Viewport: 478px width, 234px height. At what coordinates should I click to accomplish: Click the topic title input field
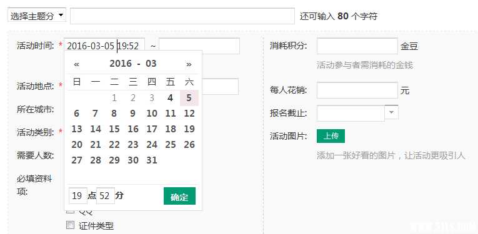[182, 16]
